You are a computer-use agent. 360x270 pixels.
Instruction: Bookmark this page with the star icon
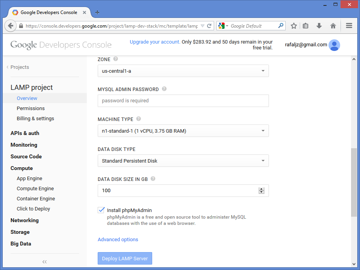[x=294, y=26]
